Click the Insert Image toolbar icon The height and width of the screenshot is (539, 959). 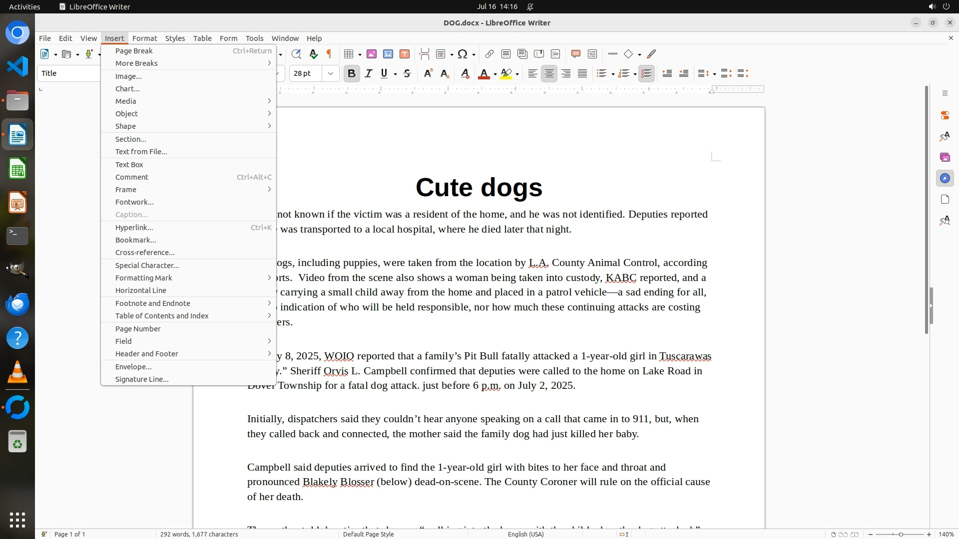tap(372, 54)
